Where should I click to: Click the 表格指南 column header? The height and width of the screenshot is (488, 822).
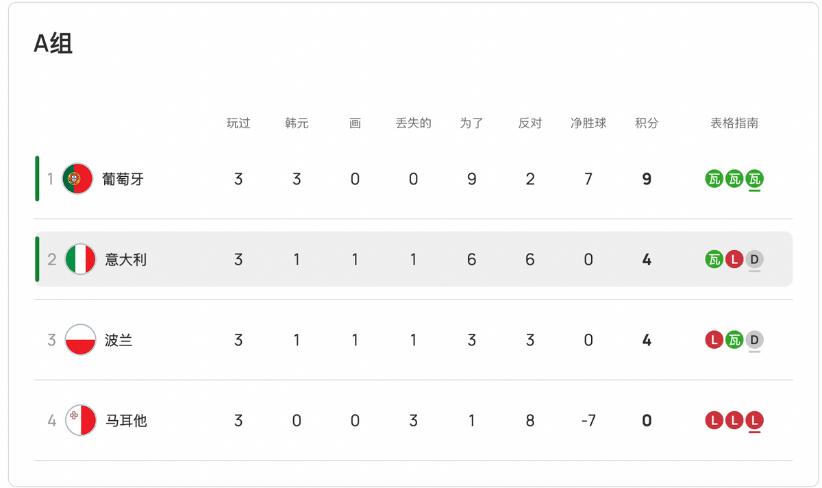pyautogui.click(x=734, y=123)
